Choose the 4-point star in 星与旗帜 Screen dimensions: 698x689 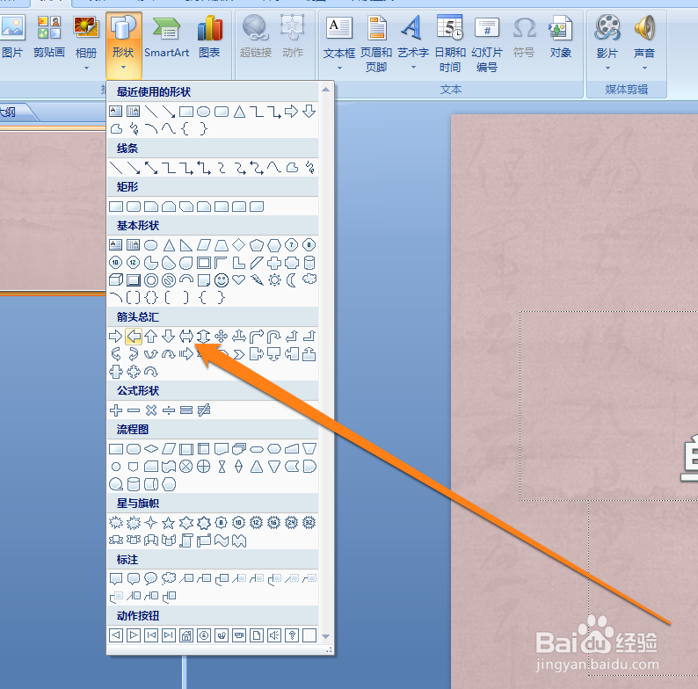(x=151, y=523)
